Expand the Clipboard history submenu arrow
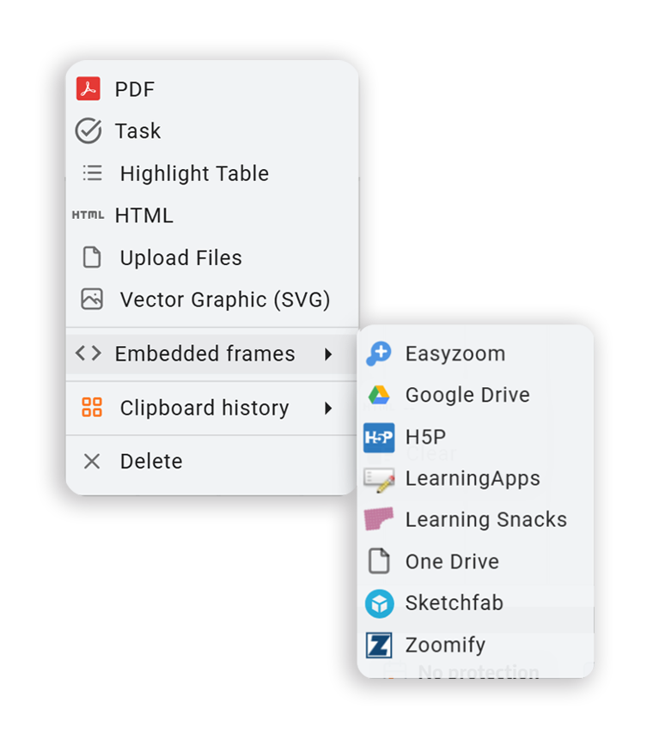Viewport: 659px width, 739px height. tap(328, 409)
